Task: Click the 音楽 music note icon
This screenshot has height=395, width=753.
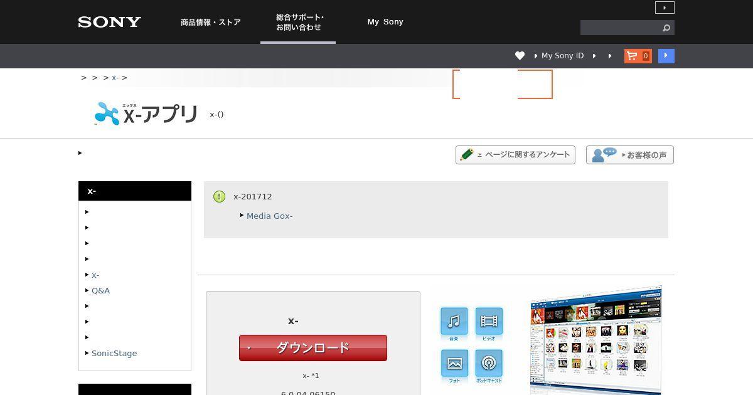Action: pos(454,322)
